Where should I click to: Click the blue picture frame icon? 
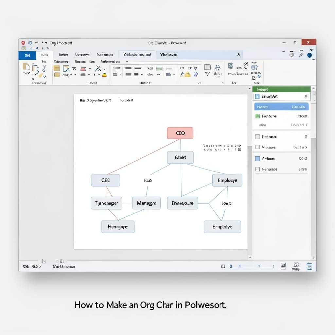230,65
